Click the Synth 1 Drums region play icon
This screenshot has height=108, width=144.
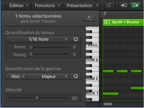coord(107,22)
